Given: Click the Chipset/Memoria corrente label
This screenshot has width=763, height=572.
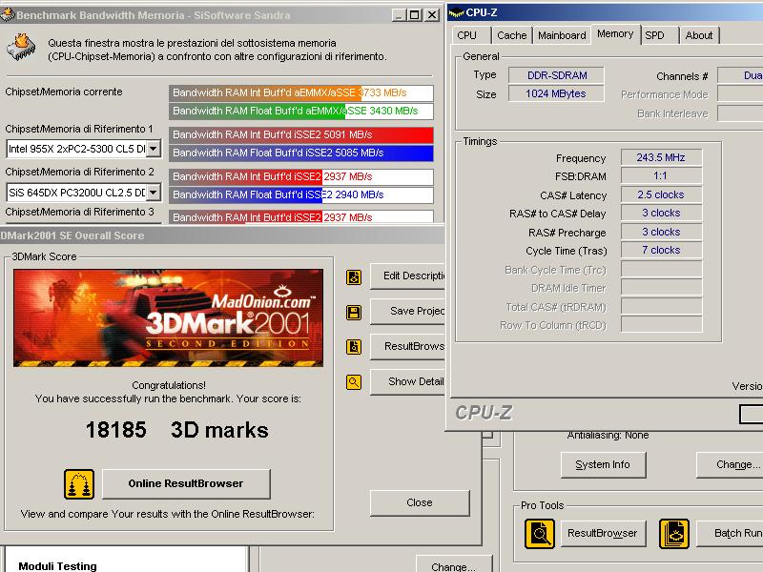Looking at the screenshot, I should [x=64, y=92].
